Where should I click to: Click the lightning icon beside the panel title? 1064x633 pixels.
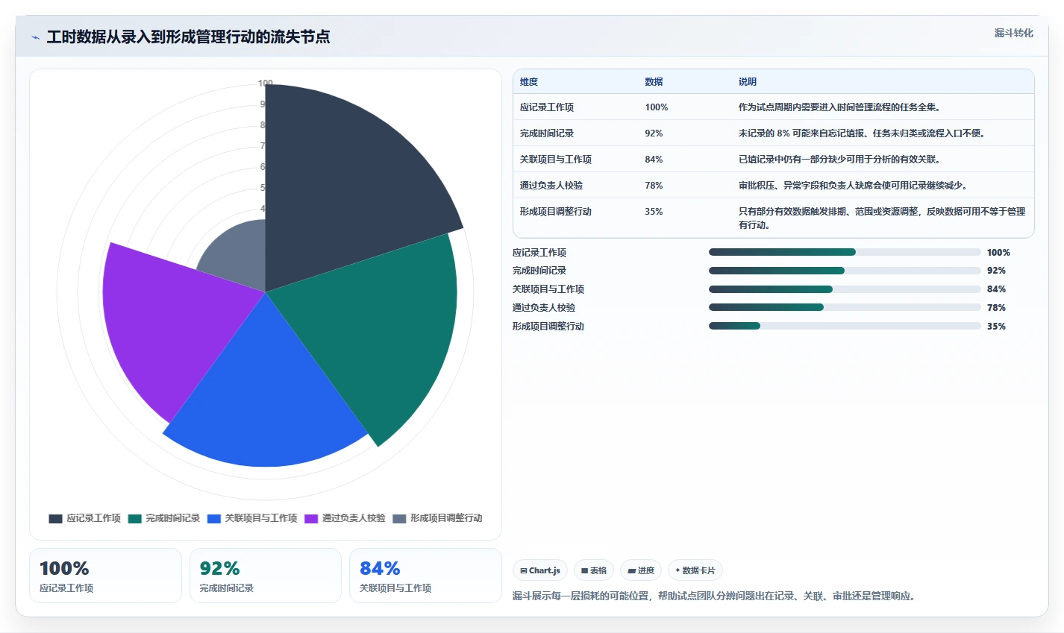(35, 37)
